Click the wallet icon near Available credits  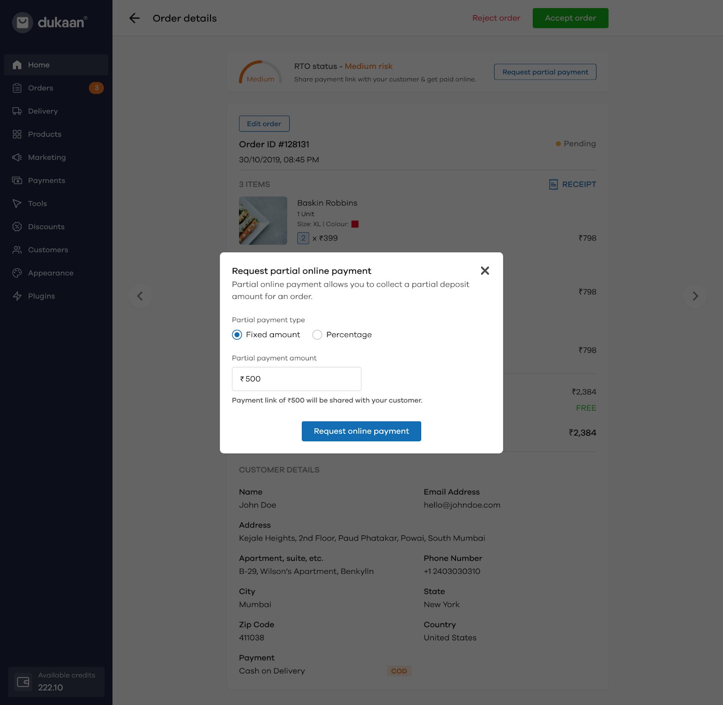tap(23, 681)
